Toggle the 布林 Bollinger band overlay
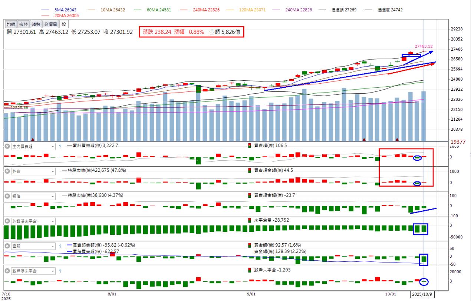The height and width of the screenshot is (301, 471). point(23,24)
